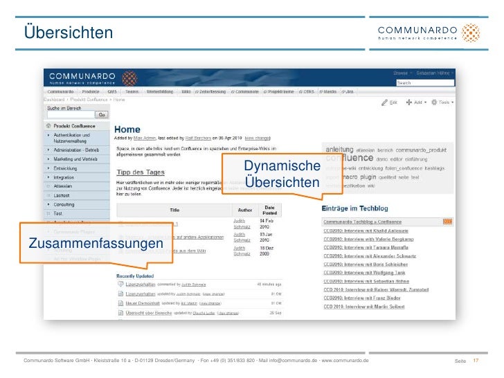The width and height of the screenshot is (504, 378).
Task: Click the communardo_produkt tag
Action: [x=421, y=150]
